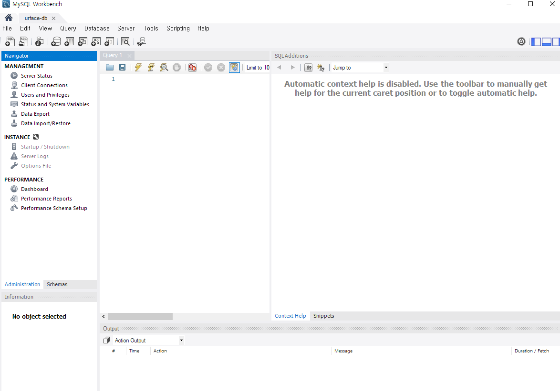Stop the running query hand icon
This screenshot has width=560, height=391.
click(x=177, y=67)
